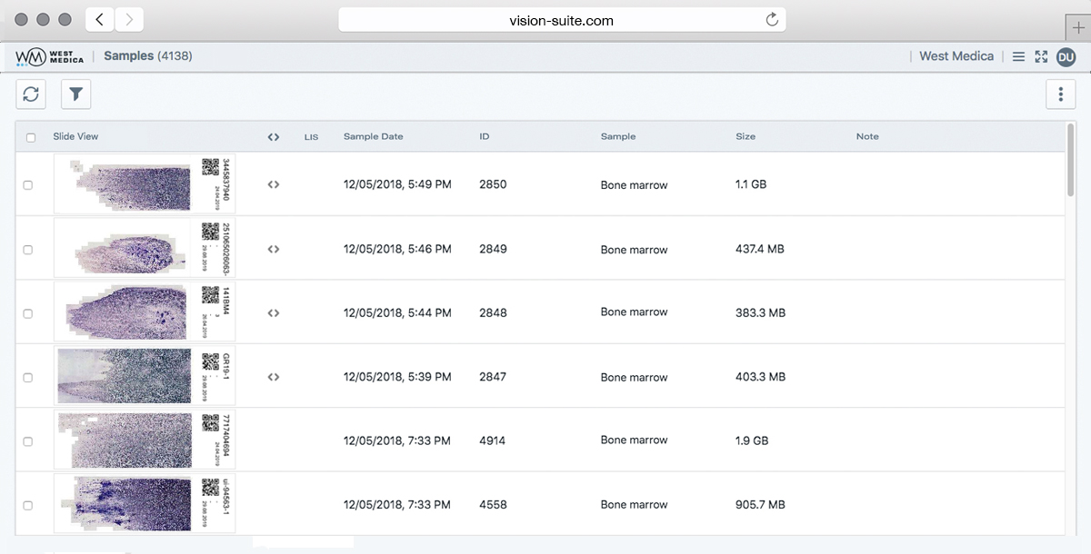Screen dimensions: 1091x554
Task: Click the code icon for sample 2849
Action: (273, 249)
